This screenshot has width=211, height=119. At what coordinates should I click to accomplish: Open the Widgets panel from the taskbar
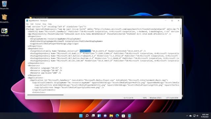pos(99,116)
